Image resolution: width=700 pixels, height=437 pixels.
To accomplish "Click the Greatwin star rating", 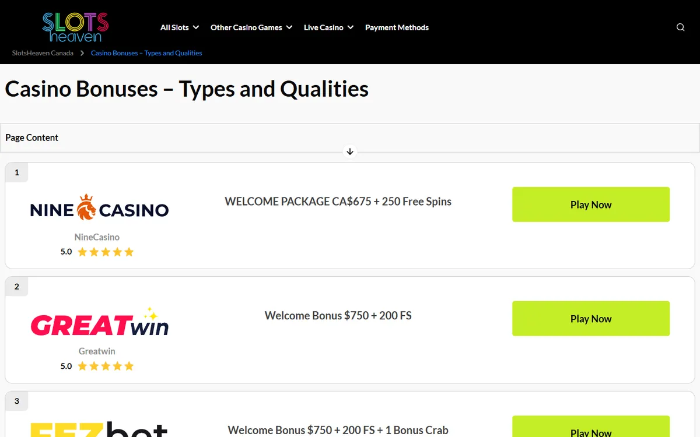I will coord(106,366).
